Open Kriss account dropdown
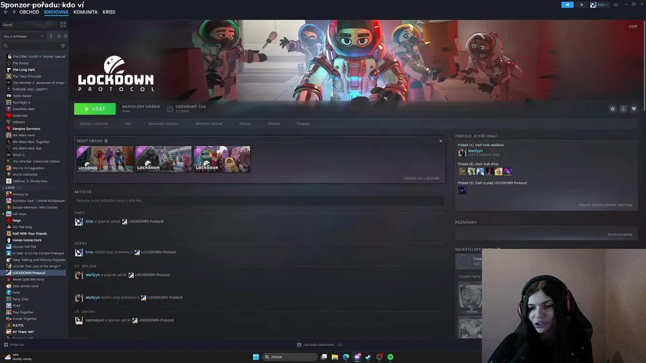Image resolution: width=646 pixels, height=363 pixels. pyautogui.click(x=600, y=5)
